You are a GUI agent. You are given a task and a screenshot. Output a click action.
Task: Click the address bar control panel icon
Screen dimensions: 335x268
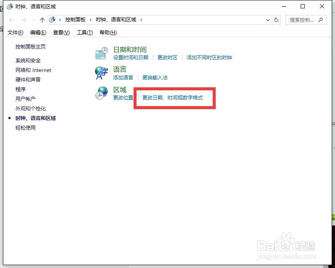point(52,20)
